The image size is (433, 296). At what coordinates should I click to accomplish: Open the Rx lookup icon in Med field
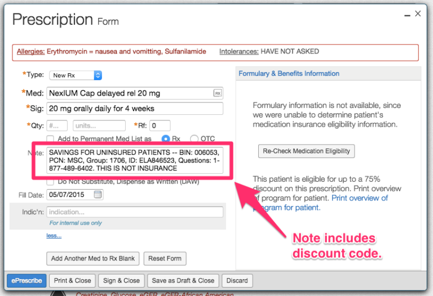click(218, 93)
